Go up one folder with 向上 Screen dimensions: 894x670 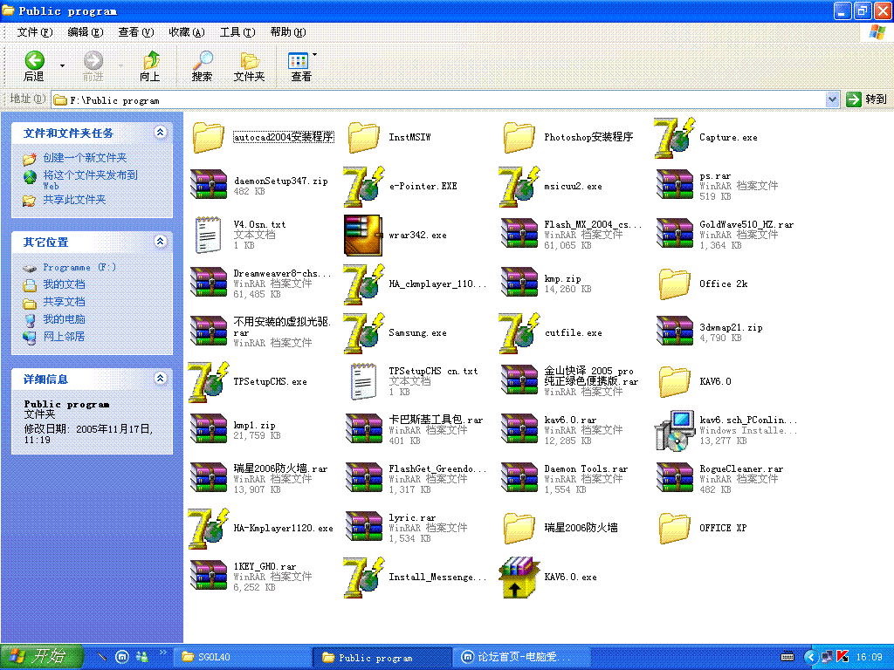[150, 66]
